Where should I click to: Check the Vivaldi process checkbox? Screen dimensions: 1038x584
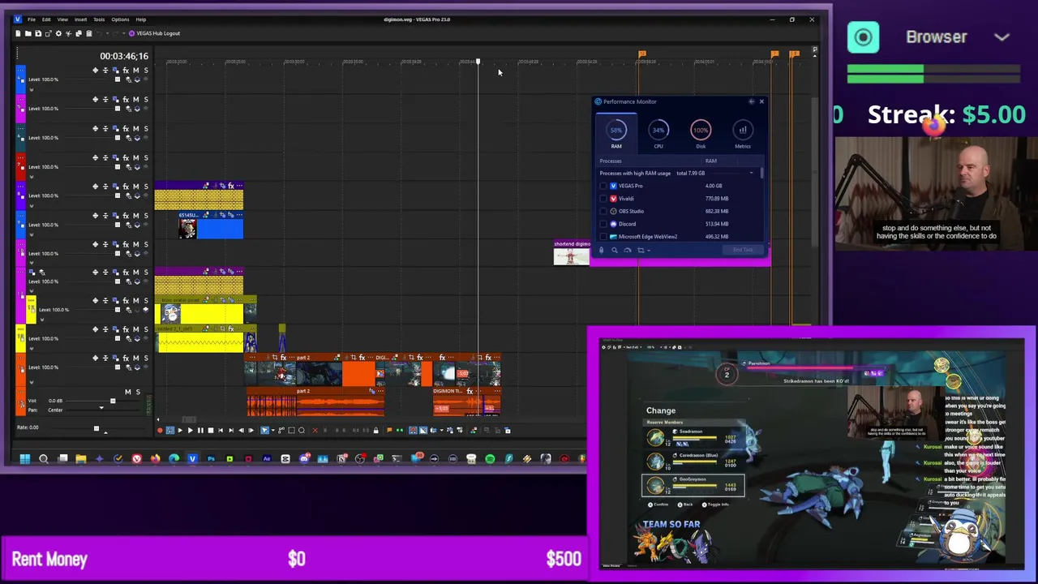(603, 199)
